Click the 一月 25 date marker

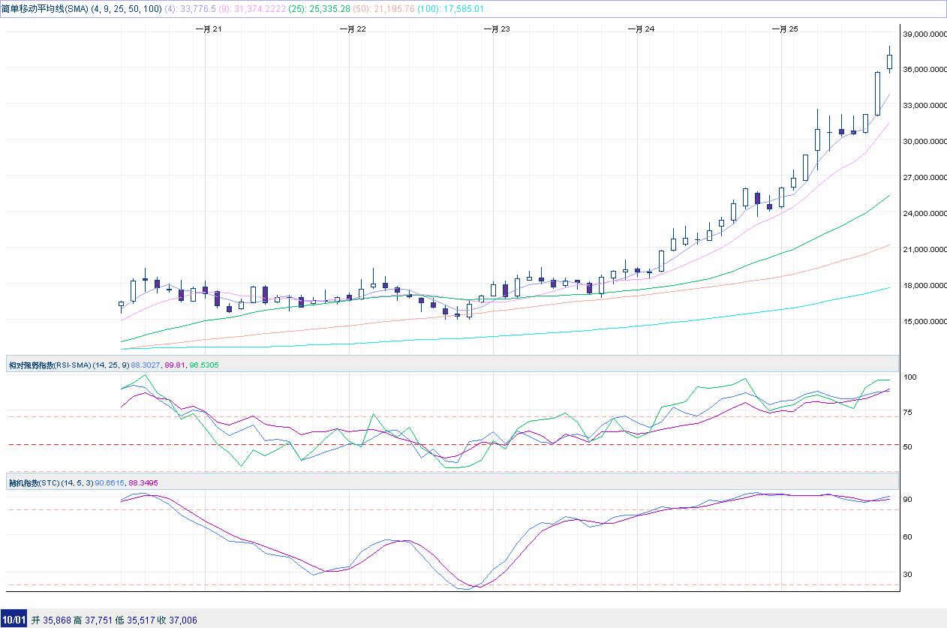click(x=784, y=29)
